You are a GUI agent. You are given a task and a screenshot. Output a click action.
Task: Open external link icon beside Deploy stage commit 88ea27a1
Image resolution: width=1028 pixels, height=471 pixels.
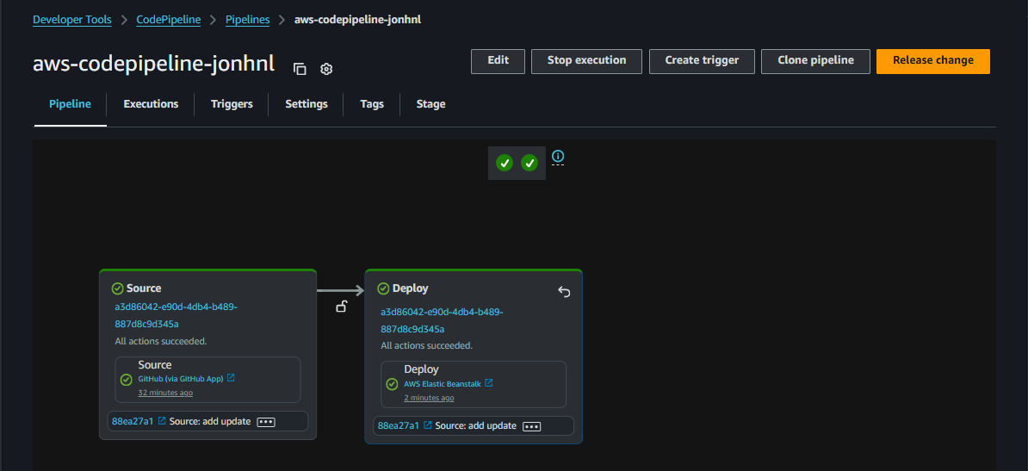tap(427, 425)
